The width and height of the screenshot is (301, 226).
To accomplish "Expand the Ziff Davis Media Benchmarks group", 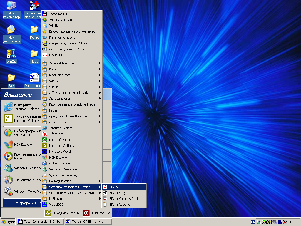I will pos(72,93).
